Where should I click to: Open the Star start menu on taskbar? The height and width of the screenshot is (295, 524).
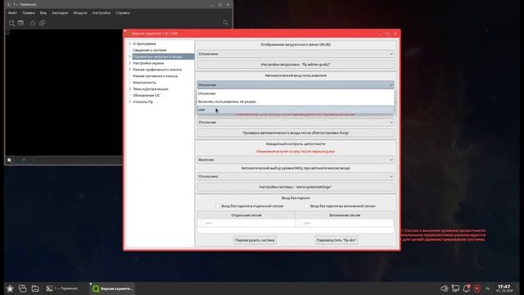(x=10, y=288)
